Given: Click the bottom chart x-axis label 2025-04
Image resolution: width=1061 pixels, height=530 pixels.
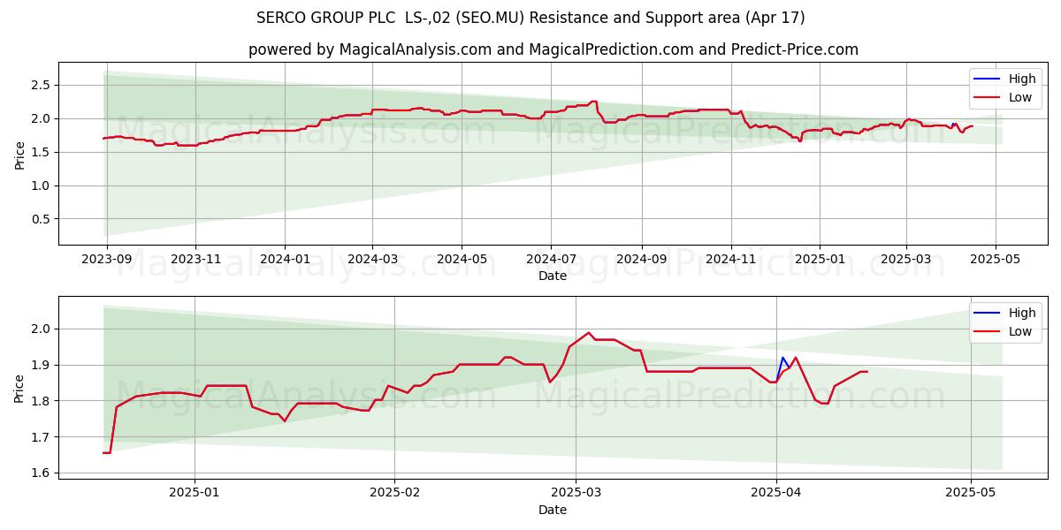Looking at the screenshot, I should [x=776, y=494].
